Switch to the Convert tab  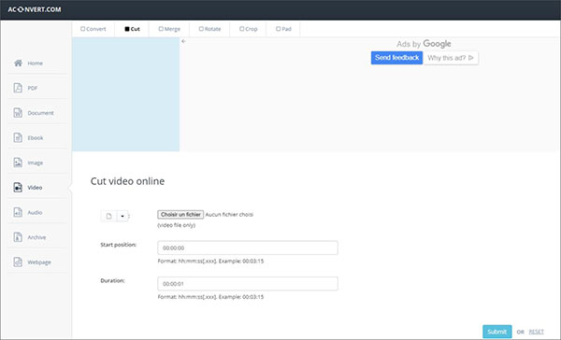[x=93, y=29]
